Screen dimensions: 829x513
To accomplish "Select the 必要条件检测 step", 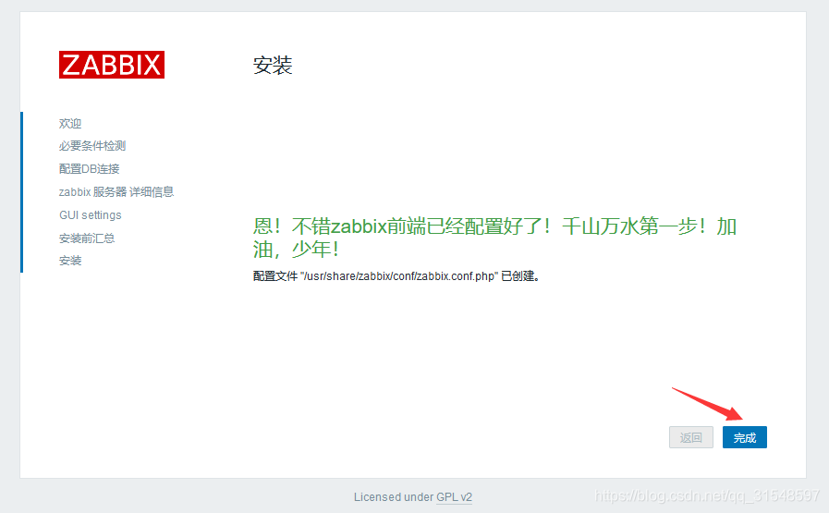I will 92,146.
